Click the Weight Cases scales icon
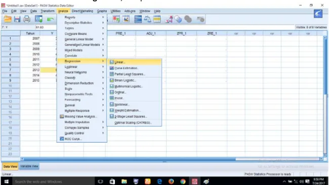 [x=147, y=19]
